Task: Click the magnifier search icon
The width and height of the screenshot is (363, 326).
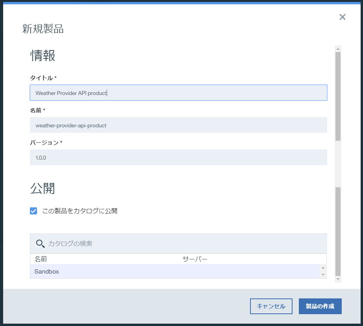Action: click(40, 244)
